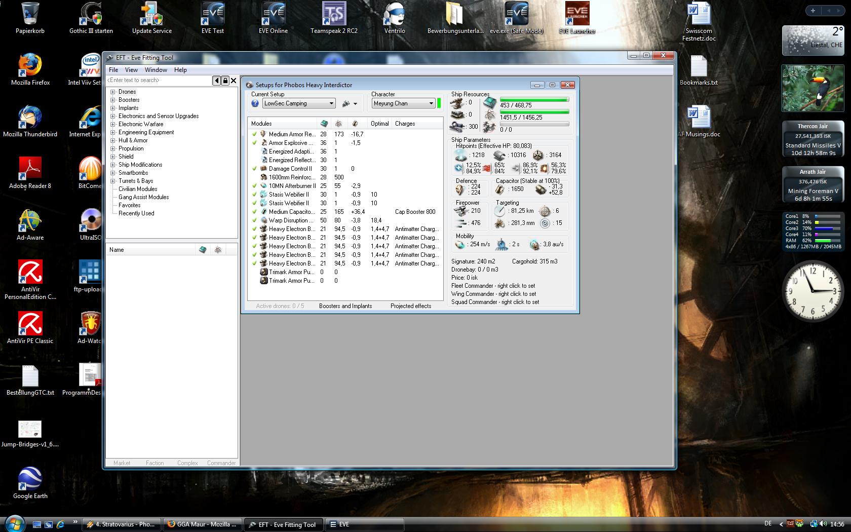Open the Window menu
Image resolution: width=851 pixels, height=532 pixels.
tap(156, 70)
